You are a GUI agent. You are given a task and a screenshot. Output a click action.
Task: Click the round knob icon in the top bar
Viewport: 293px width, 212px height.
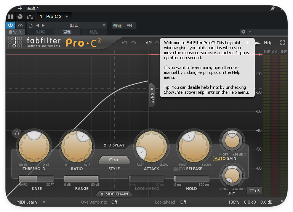[20, 16]
